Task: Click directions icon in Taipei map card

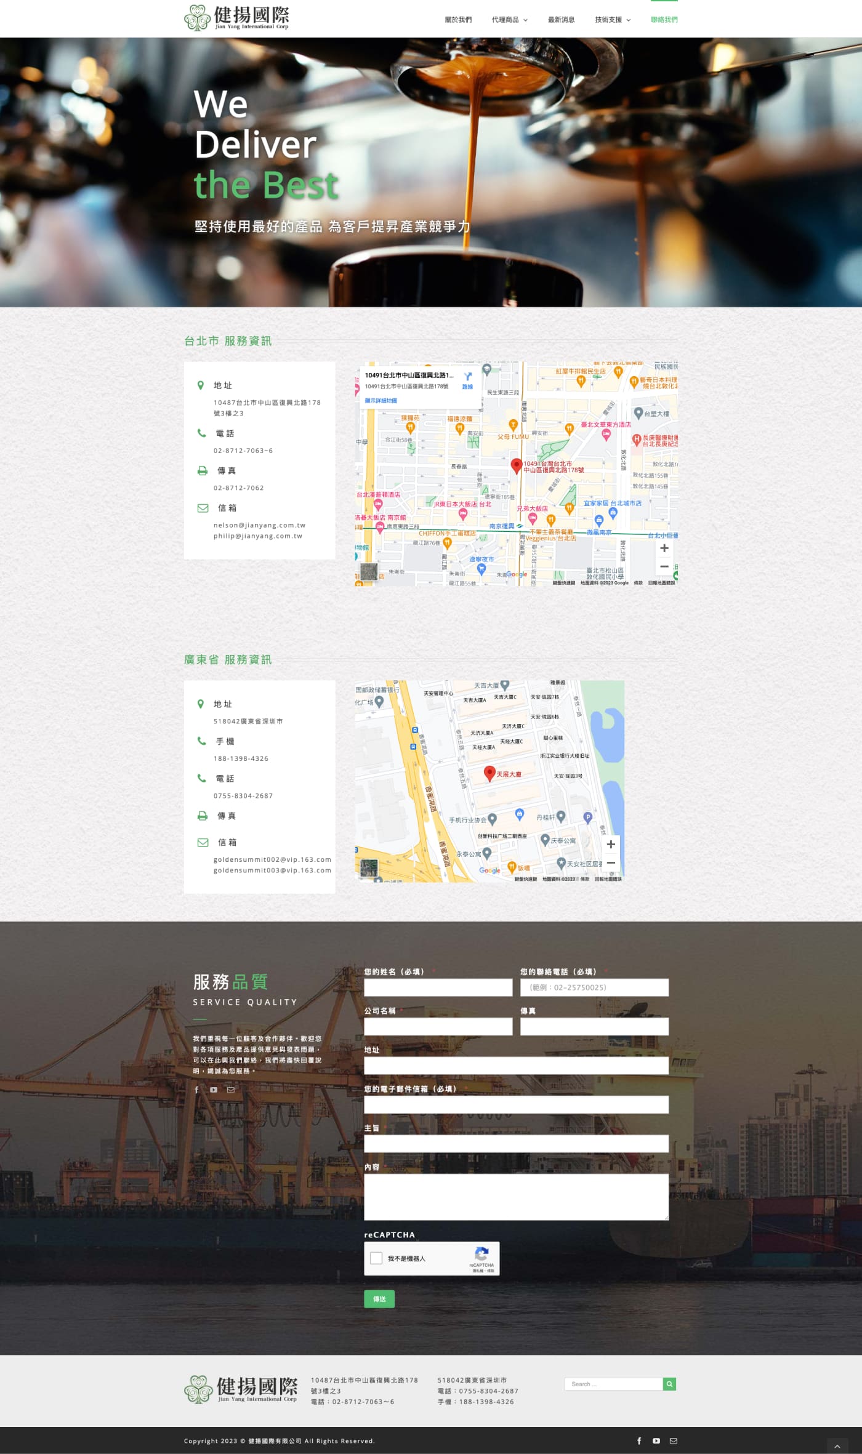Action: (x=468, y=377)
